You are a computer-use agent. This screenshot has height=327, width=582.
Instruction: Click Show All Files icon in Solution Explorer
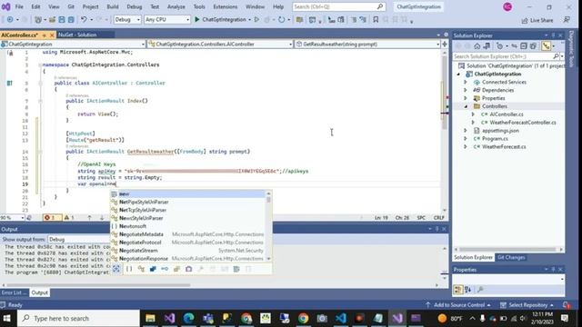coord(533,46)
